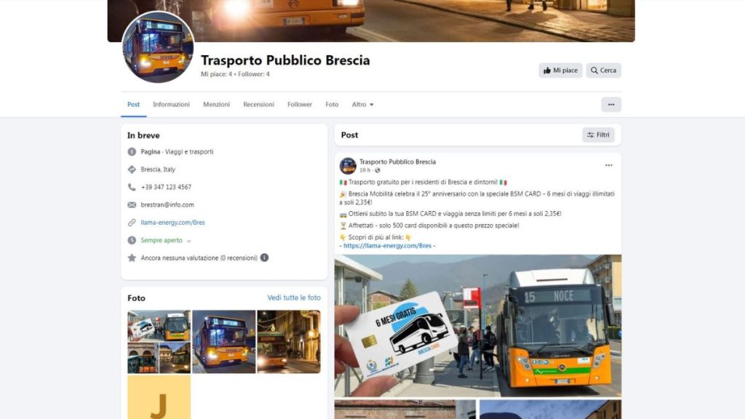
Task: Click the globe privacy icon next to 19 h
Action: 378,170
